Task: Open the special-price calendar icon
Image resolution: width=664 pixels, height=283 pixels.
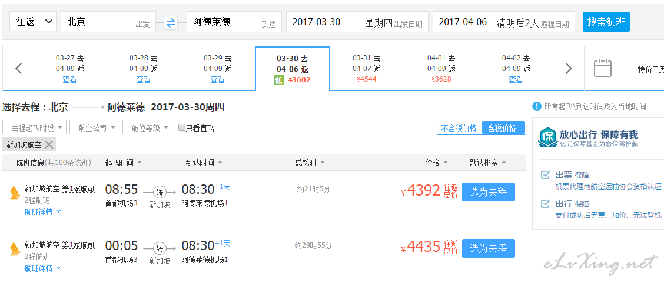Action: (x=602, y=68)
